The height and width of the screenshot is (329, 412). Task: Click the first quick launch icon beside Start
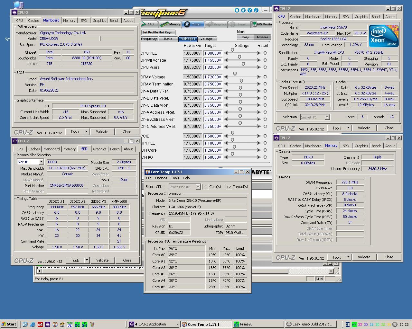point(25,325)
